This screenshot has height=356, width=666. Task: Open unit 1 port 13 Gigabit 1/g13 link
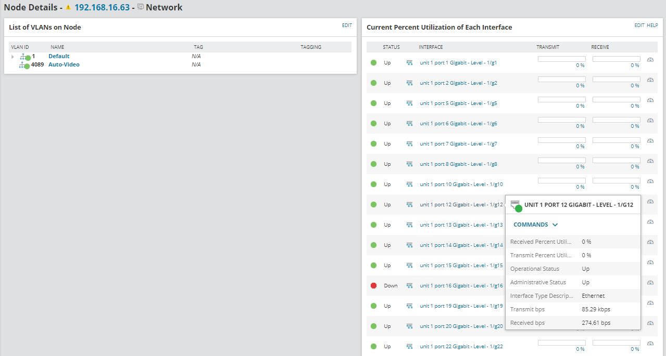[461, 225]
